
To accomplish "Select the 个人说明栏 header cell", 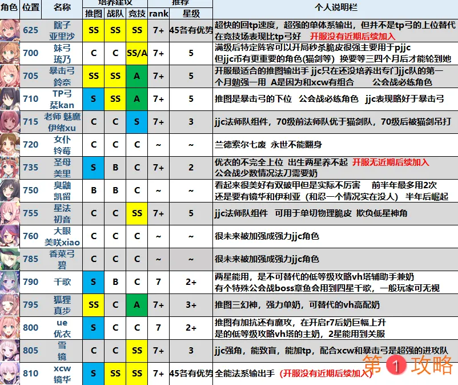I will click(336, 7).
